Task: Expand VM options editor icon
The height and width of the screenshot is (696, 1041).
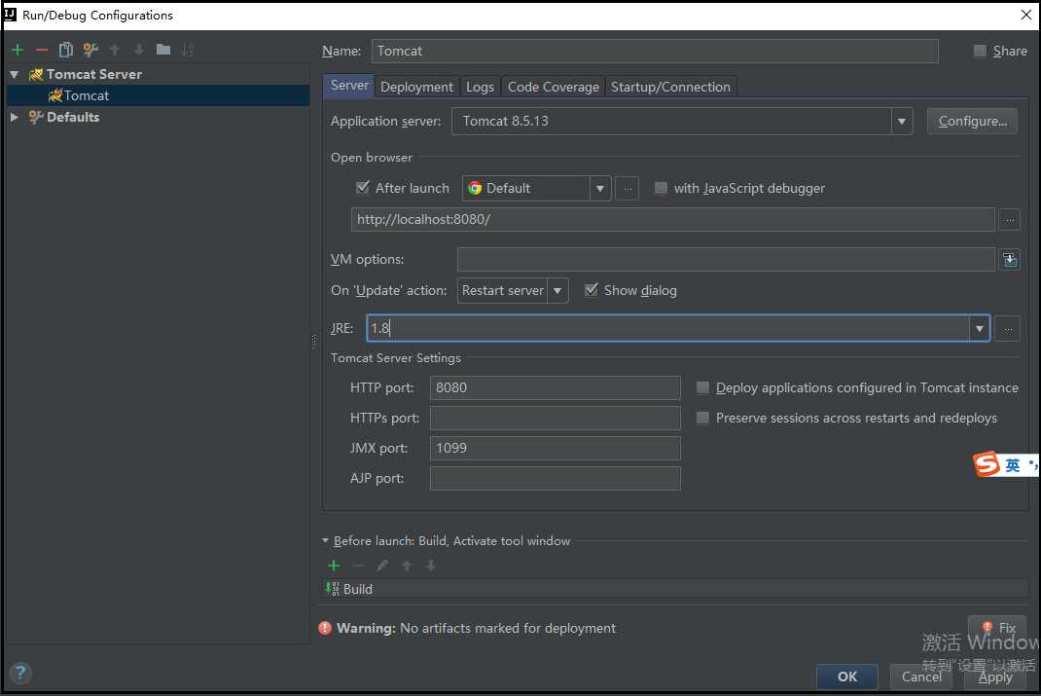Action: coord(1009,260)
